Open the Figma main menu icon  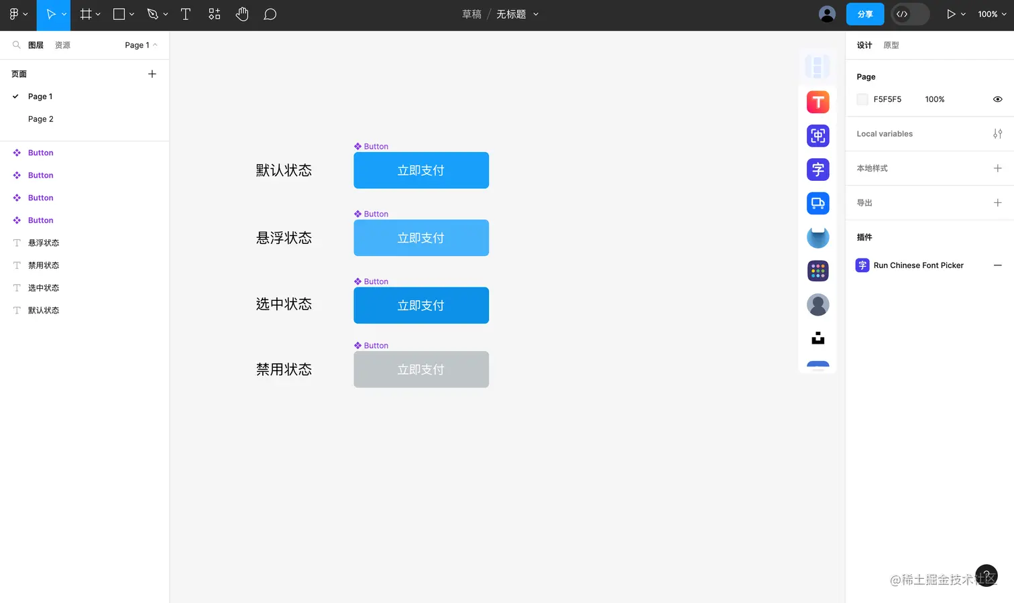(13, 14)
